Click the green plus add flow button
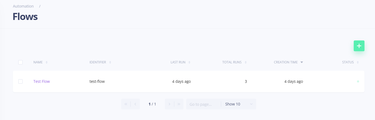The height and width of the screenshot is (120, 375). coord(359,46)
